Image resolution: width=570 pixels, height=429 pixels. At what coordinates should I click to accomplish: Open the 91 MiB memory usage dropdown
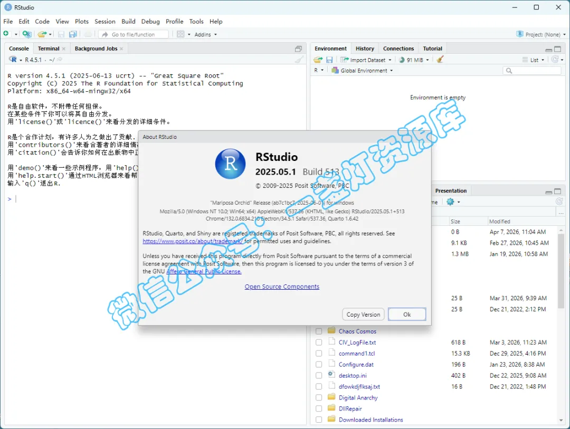[414, 60]
